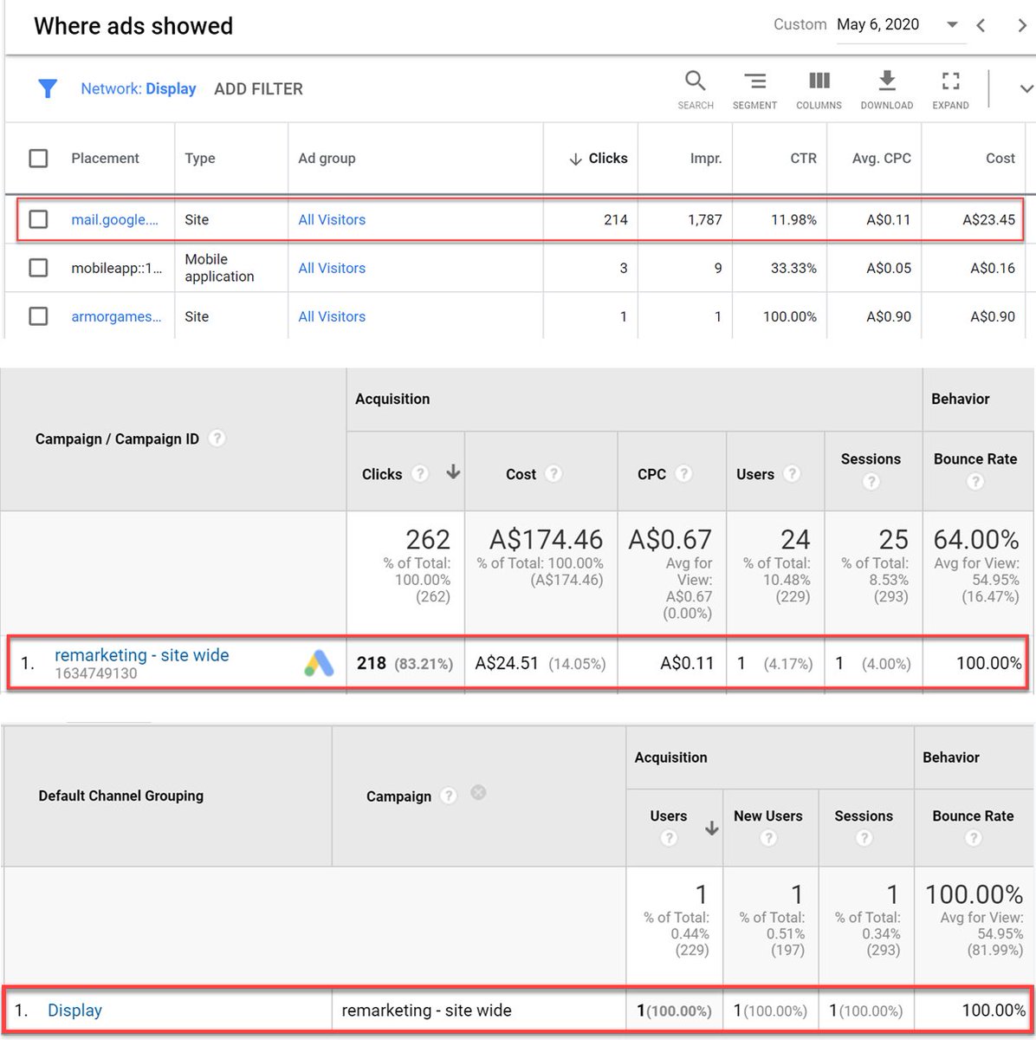Open All Visitors link in mobileapp row
The height and width of the screenshot is (1040, 1036).
pos(332,269)
